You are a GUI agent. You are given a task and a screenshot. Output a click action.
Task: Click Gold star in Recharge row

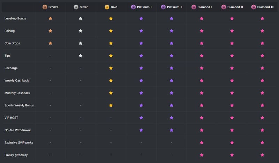[111, 68]
